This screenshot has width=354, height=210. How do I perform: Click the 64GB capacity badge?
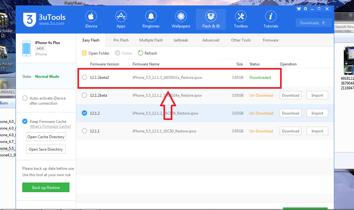40,49
